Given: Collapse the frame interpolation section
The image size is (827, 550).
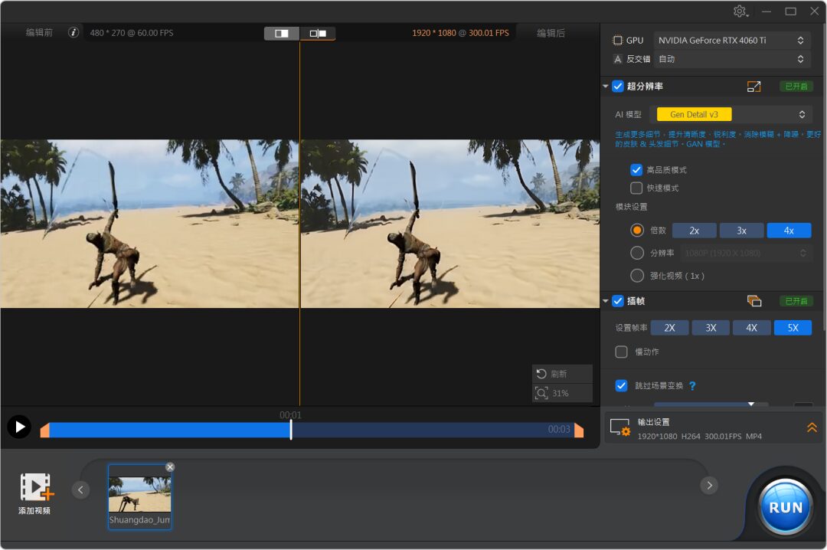Looking at the screenshot, I should pos(606,301).
